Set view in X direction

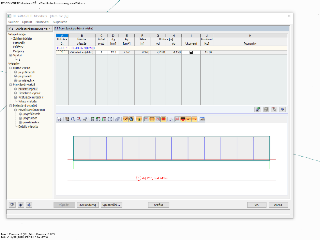(92, 120)
